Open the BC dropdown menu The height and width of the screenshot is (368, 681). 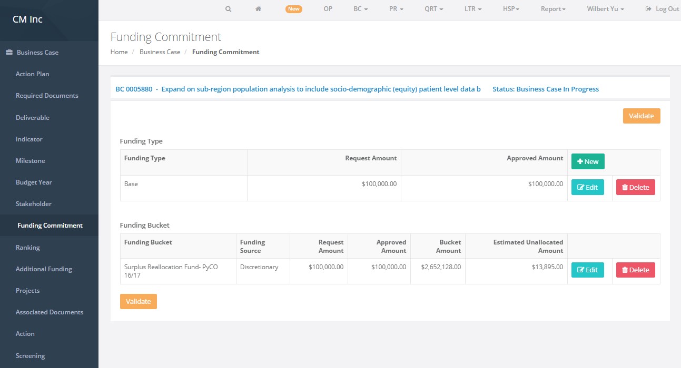pos(360,9)
